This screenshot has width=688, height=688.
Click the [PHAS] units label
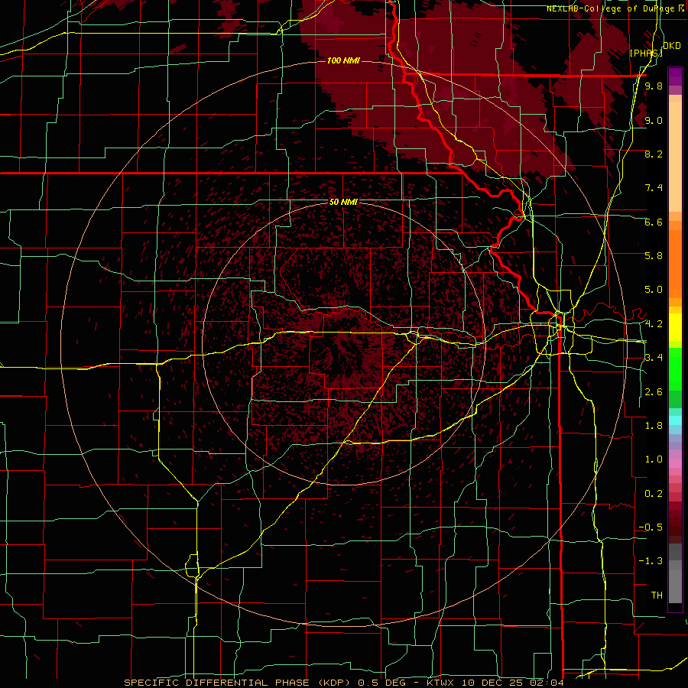coord(646,53)
